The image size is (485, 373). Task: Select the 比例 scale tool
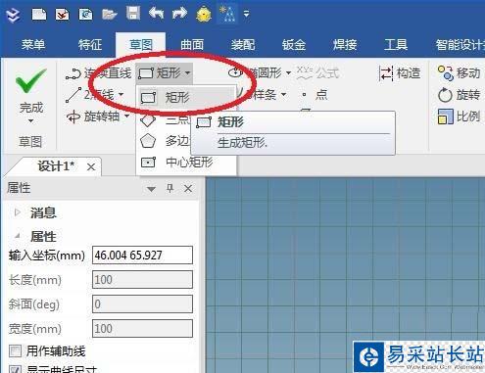[459, 117]
